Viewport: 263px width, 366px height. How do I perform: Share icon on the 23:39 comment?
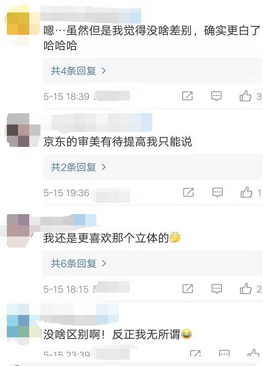[195, 354]
